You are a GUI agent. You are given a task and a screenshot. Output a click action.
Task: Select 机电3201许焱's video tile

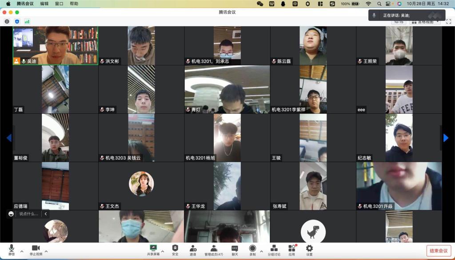(399, 186)
